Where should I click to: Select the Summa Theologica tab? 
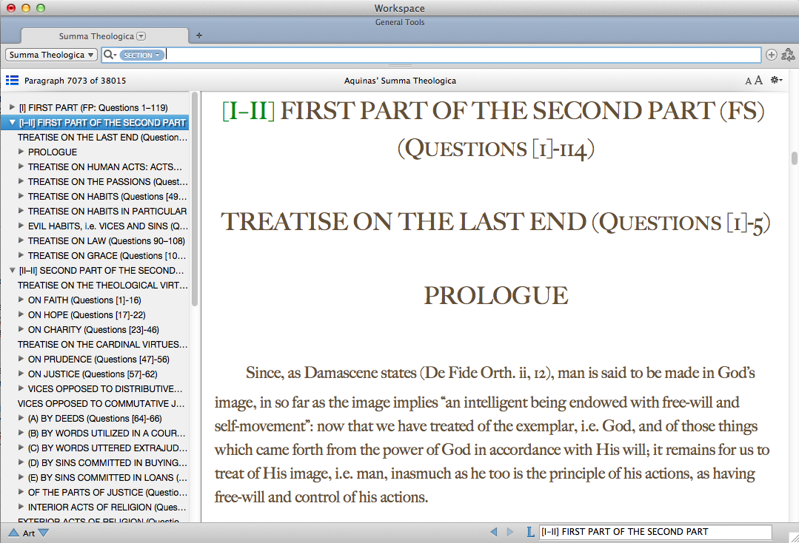pos(104,36)
